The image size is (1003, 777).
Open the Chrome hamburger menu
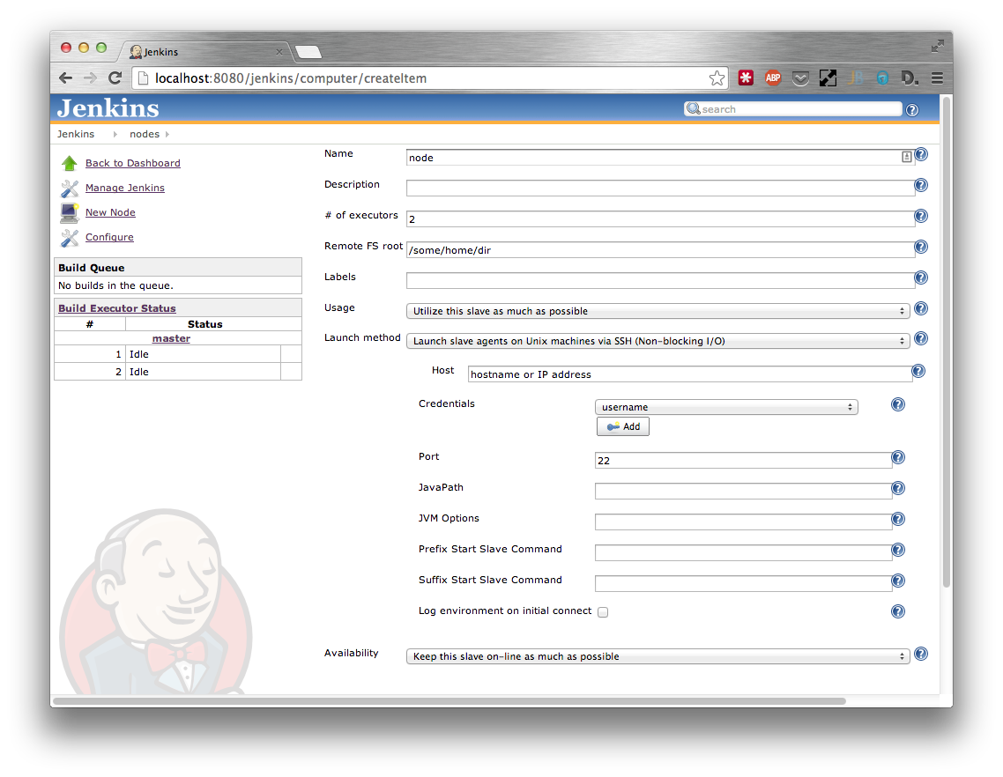point(937,78)
